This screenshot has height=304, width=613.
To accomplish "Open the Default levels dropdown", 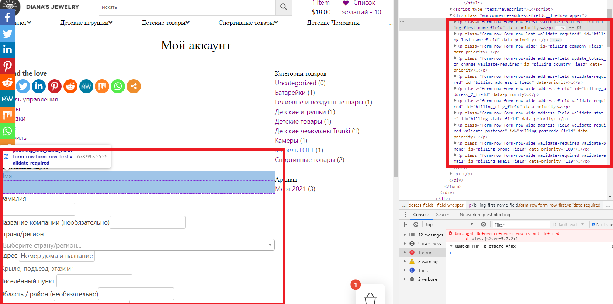I will pos(568,224).
